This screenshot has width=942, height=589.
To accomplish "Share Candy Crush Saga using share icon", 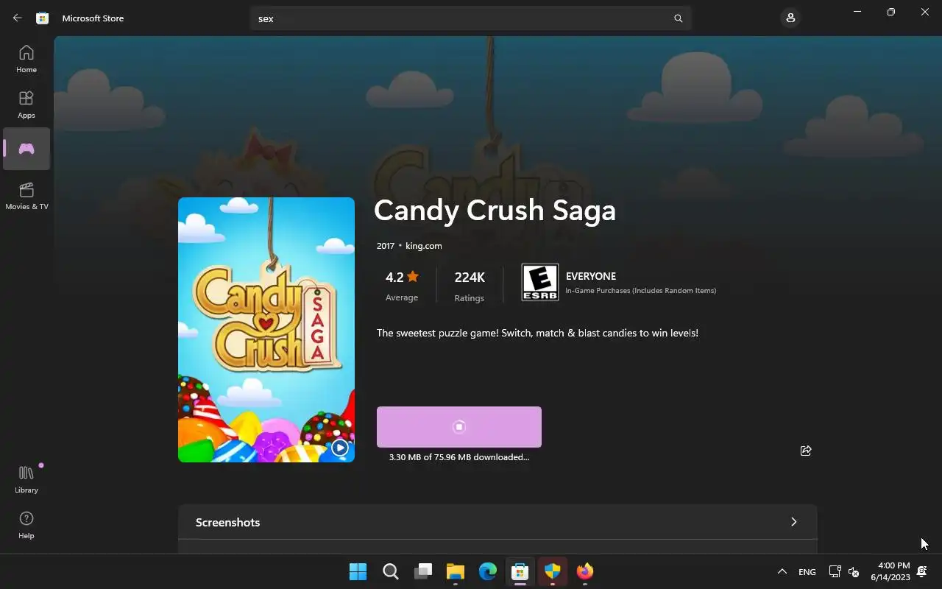I will [x=806, y=451].
